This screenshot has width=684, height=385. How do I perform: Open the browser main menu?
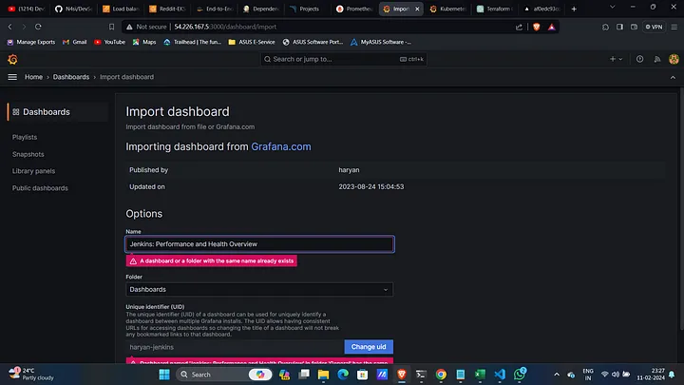click(674, 27)
